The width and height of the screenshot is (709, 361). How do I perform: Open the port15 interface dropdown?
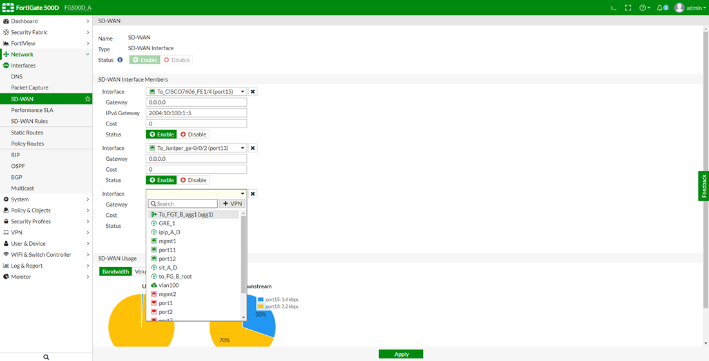tap(197, 92)
